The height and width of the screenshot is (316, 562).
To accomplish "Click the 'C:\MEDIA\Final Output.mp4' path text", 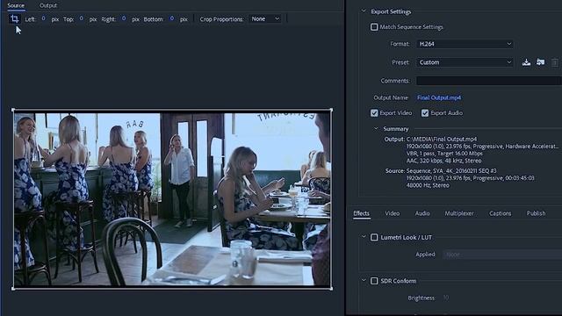I will click(442, 139).
